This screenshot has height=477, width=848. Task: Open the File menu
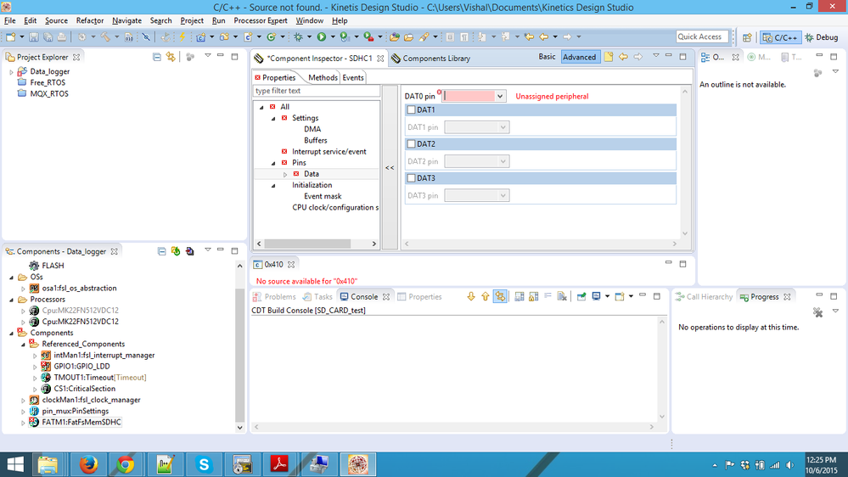coord(9,20)
